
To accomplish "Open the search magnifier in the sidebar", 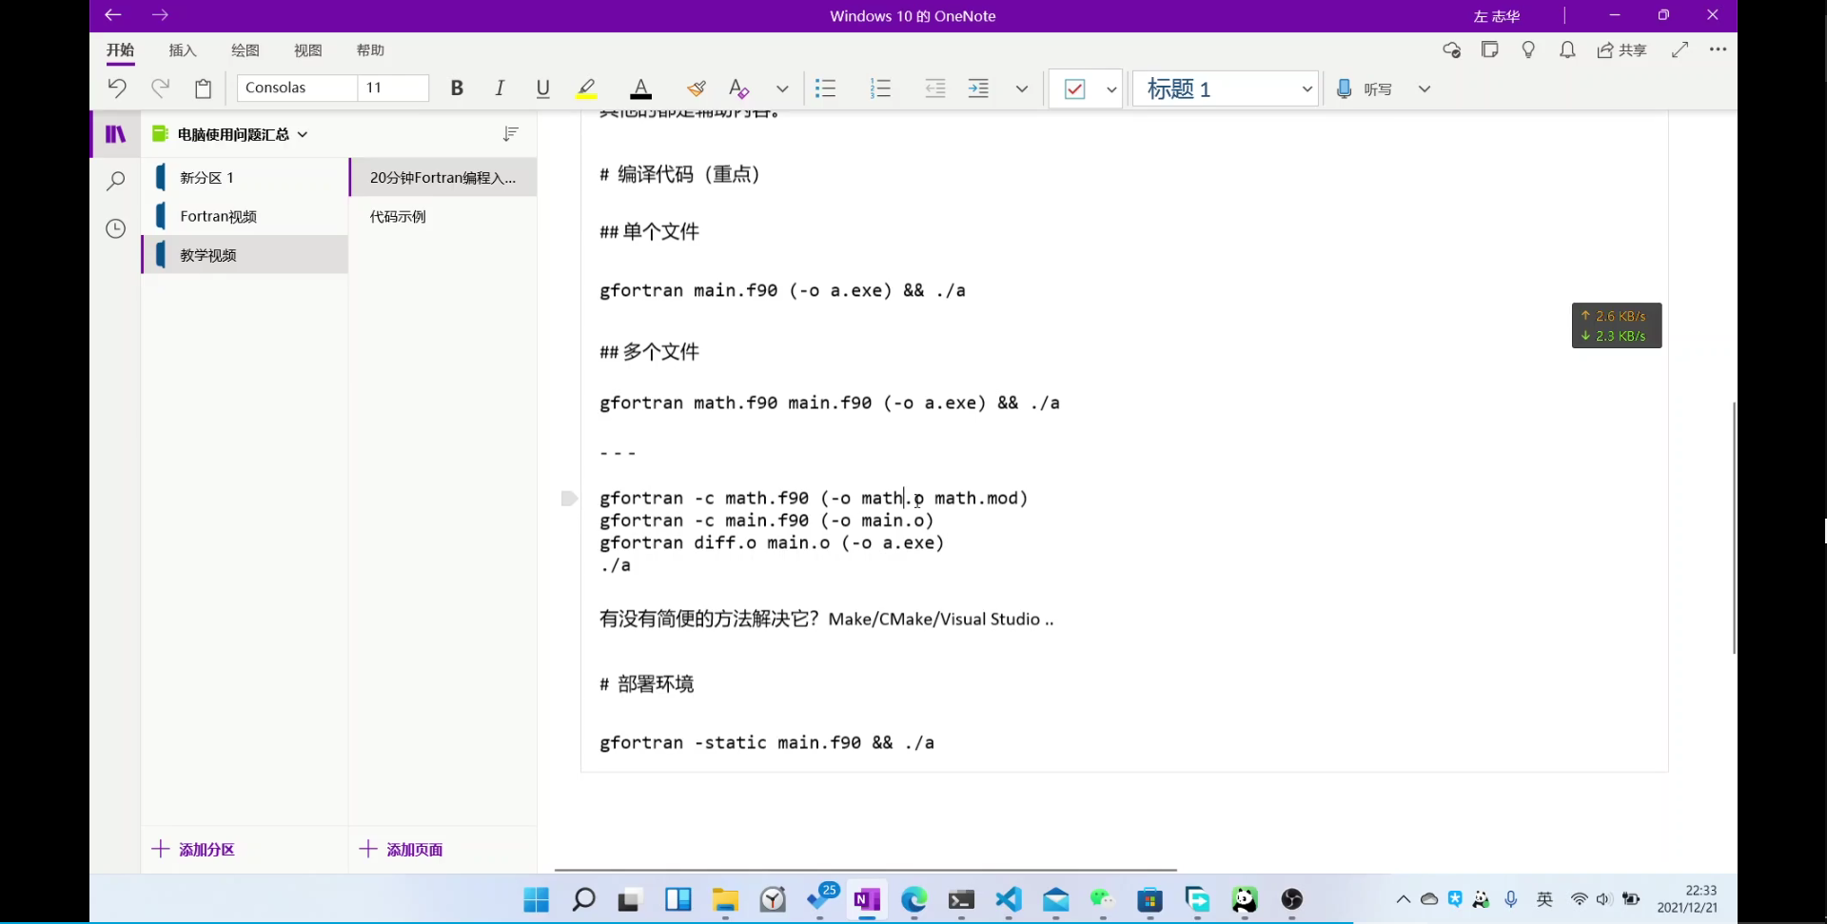I will pos(115,181).
